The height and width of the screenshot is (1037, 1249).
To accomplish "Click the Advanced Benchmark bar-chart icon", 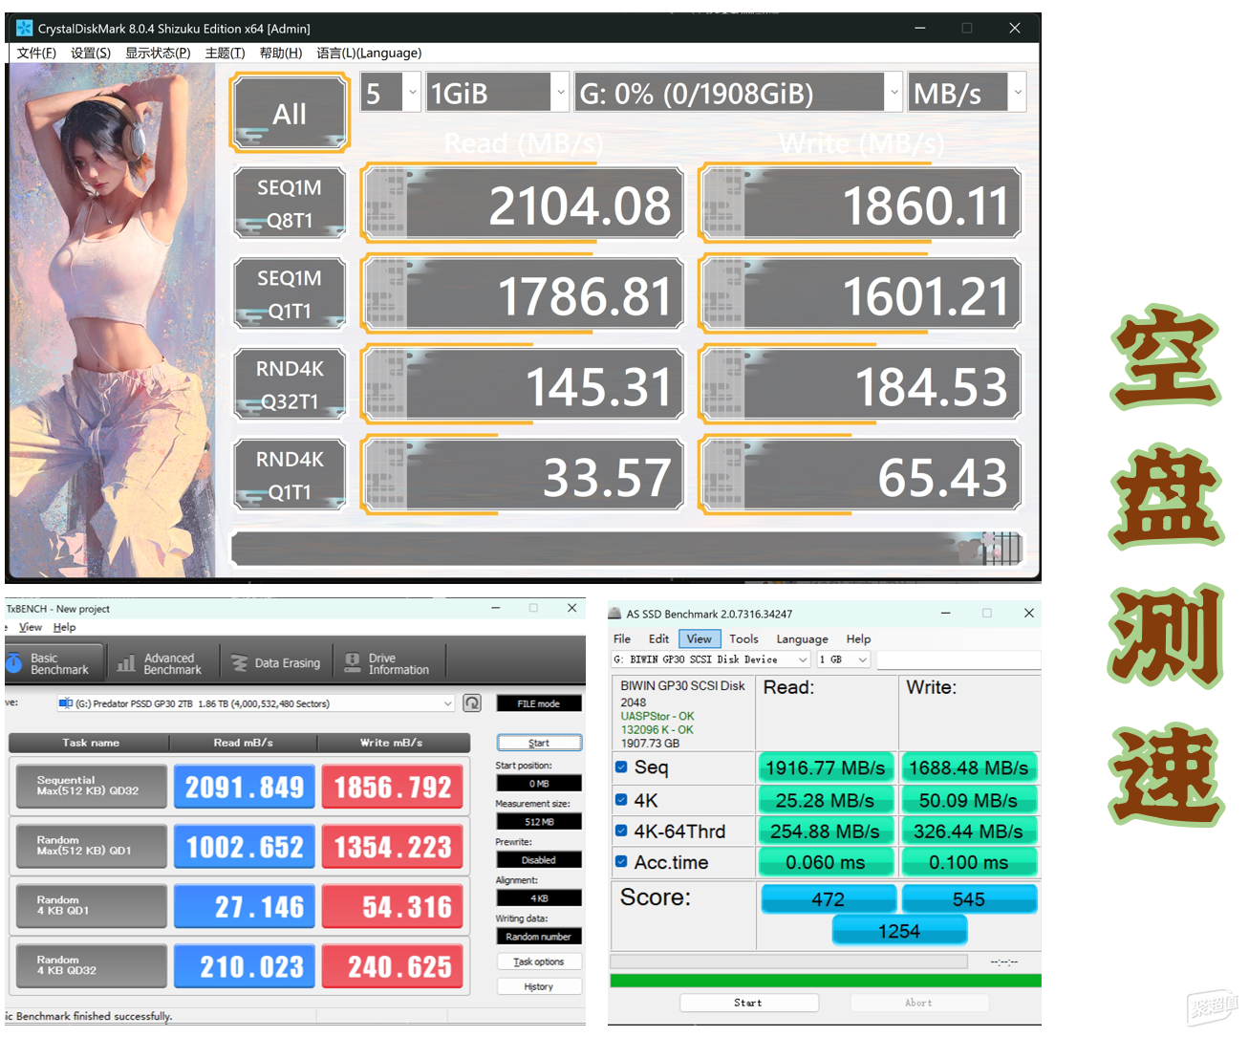I will tap(125, 662).
